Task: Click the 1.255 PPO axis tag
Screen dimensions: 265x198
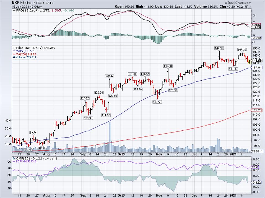Action: [x=256, y=27]
